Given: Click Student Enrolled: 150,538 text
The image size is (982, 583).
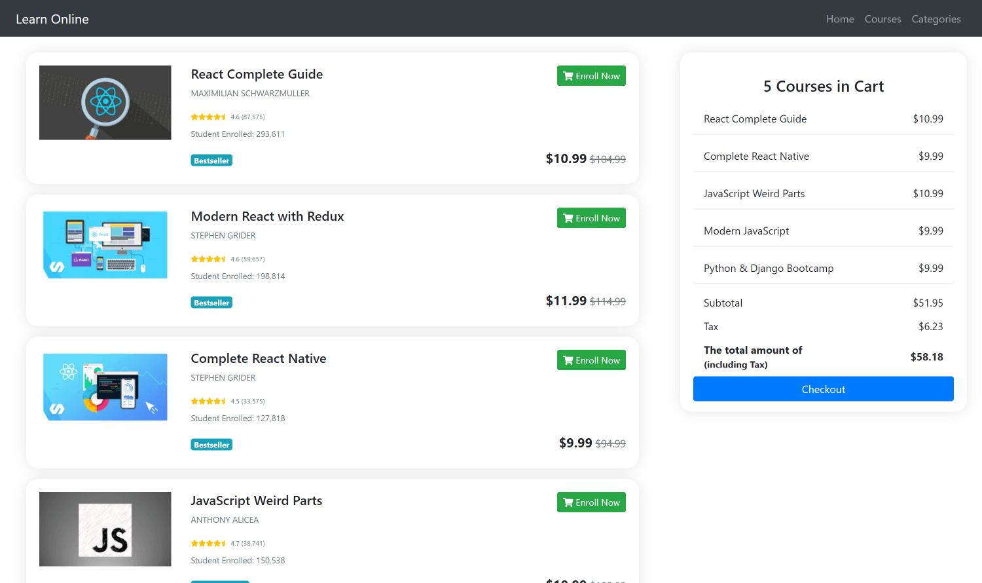Looking at the screenshot, I should [238, 561].
